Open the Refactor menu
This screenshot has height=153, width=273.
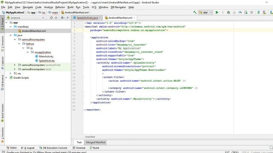pos(60,7)
